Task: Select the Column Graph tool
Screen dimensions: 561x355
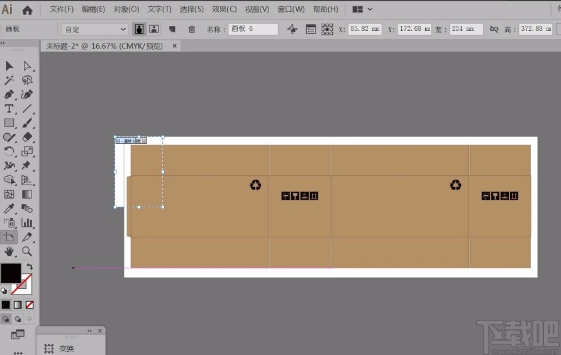Action: 27,222
